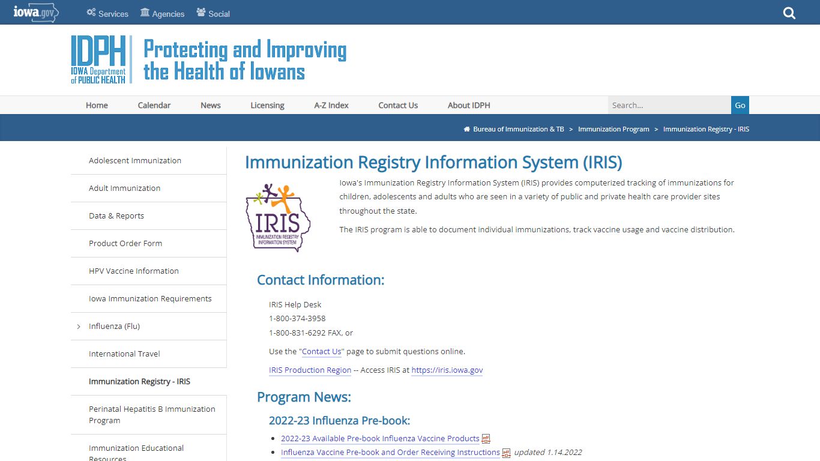This screenshot has width=820, height=461.
Task: Visit https://iris.iowa.gov link
Action: point(447,370)
